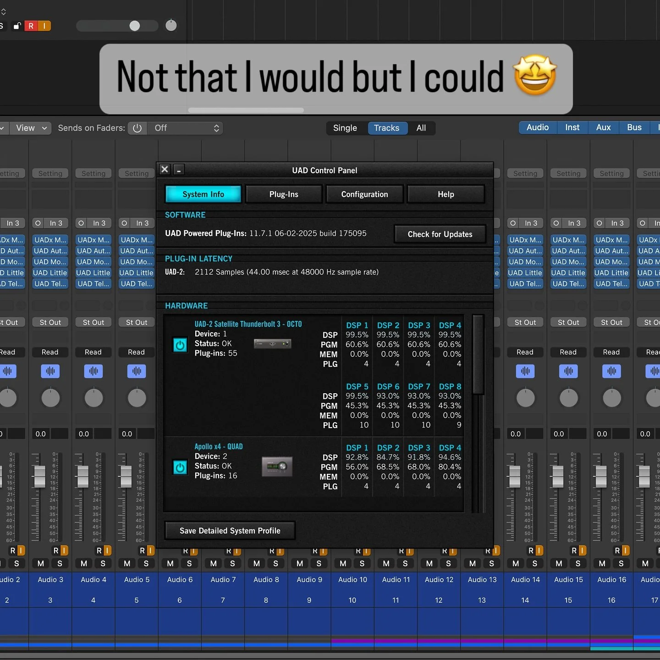
Task: Open UAD Little plug-in on Audio 15
Action: click(568, 273)
